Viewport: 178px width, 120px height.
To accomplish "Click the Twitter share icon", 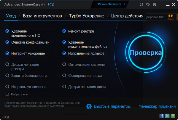I will point(167,116).
